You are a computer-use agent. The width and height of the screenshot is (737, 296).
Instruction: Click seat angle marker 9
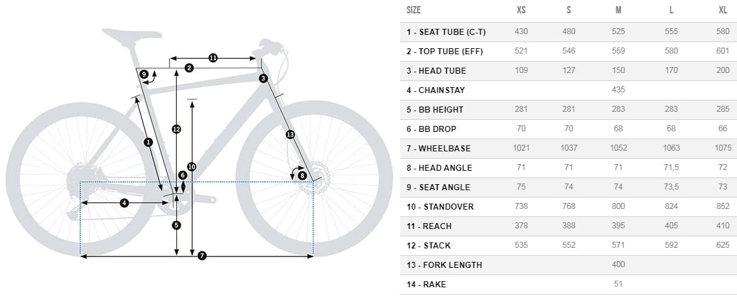[144, 74]
